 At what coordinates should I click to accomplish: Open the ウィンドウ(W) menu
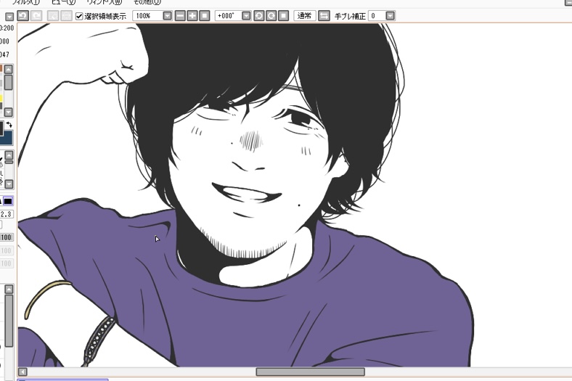point(105,2)
